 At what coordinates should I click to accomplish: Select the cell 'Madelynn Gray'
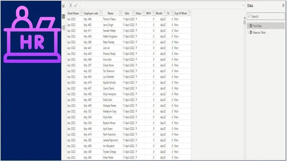coord(113,111)
